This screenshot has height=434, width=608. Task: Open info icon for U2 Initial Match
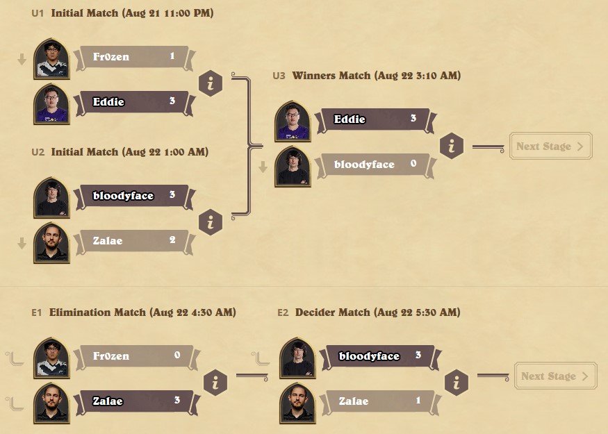coord(211,222)
